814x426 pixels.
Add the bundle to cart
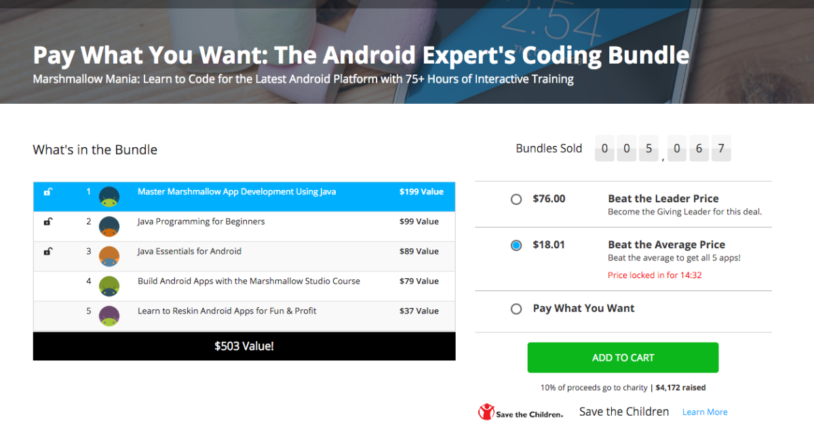(623, 357)
